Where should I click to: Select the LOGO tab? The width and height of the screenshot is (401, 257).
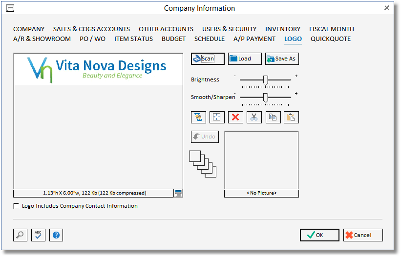pos(293,39)
